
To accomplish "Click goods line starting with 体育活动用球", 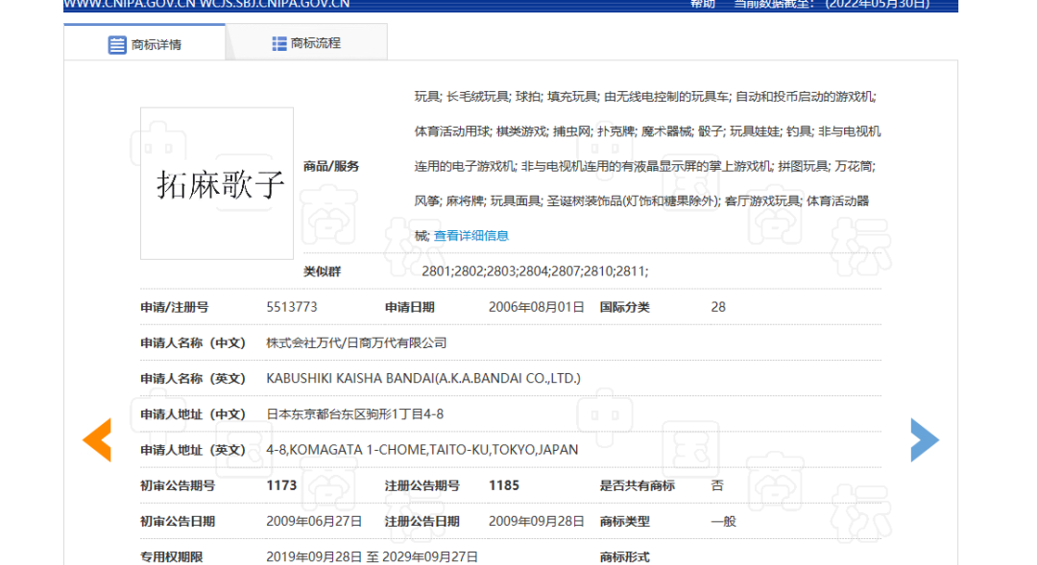I will coord(648,131).
